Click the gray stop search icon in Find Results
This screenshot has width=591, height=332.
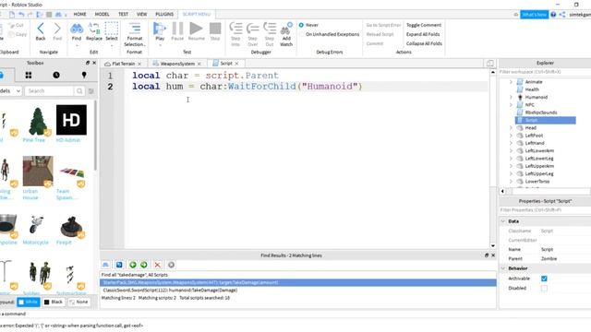pyautogui.click(x=171, y=265)
